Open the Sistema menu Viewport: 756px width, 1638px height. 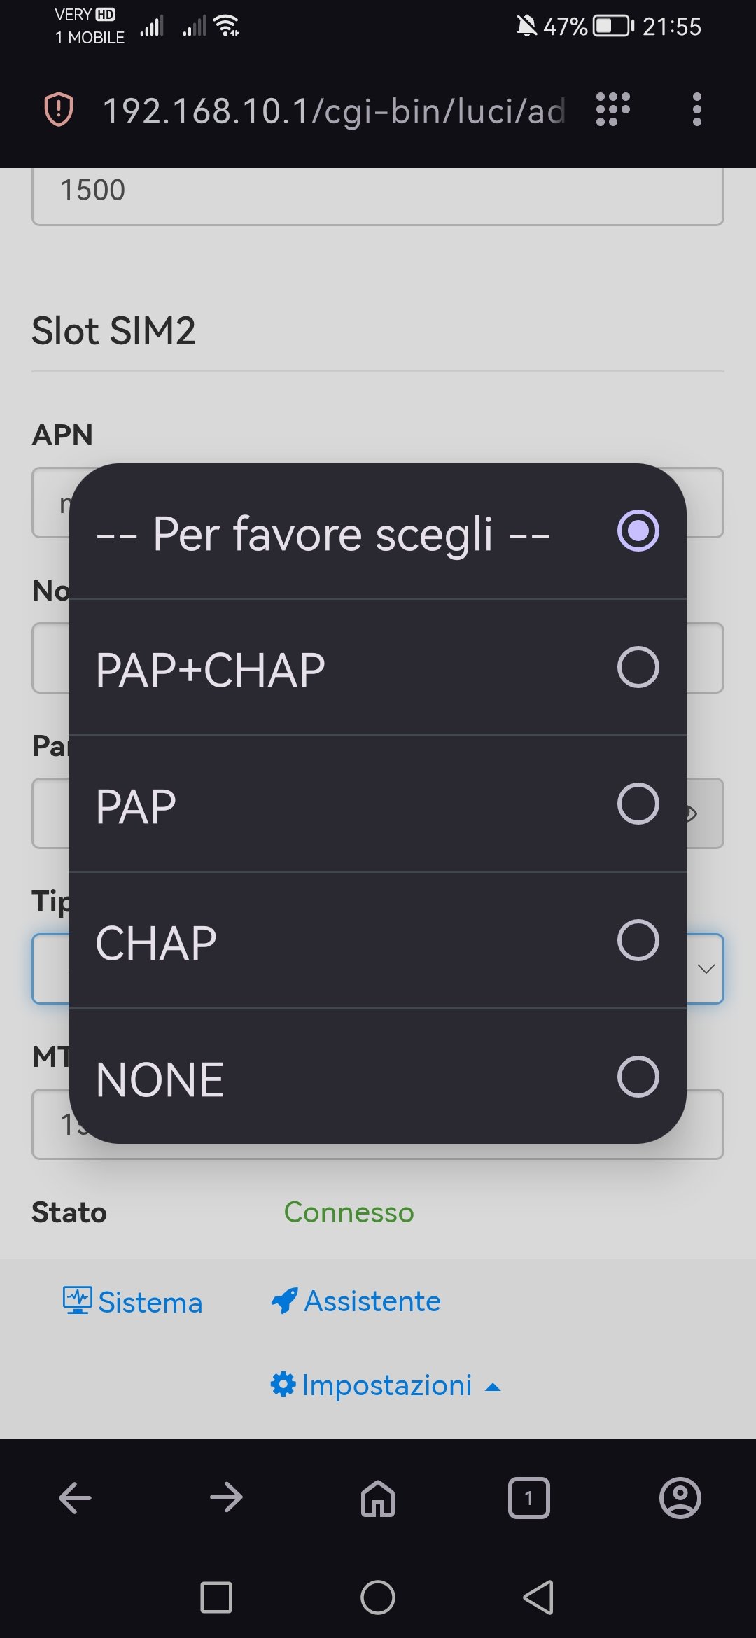[x=133, y=1302]
